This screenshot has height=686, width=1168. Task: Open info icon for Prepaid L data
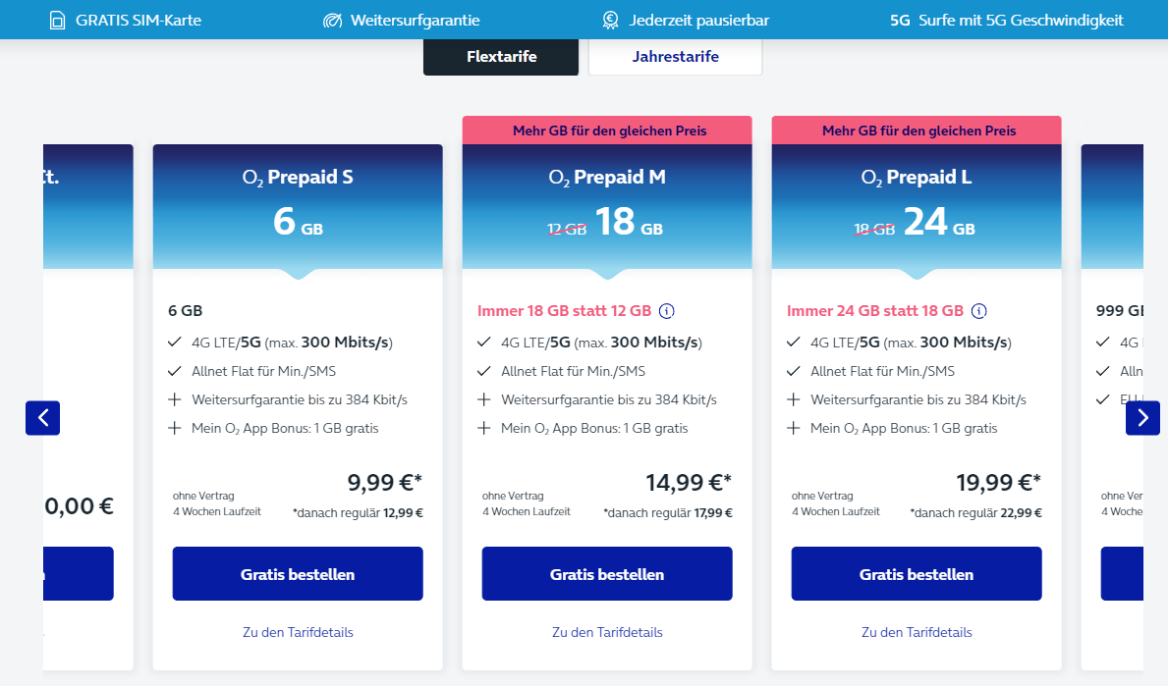pyautogui.click(x=978, y=311)
